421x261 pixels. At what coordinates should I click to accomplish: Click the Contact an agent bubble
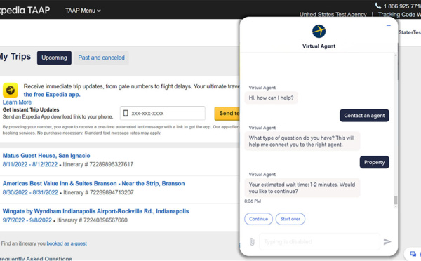pos(364,116)
